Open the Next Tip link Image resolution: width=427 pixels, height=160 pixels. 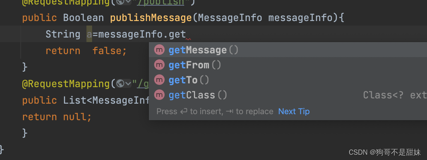pyautogui.click(x=294, y=111)
